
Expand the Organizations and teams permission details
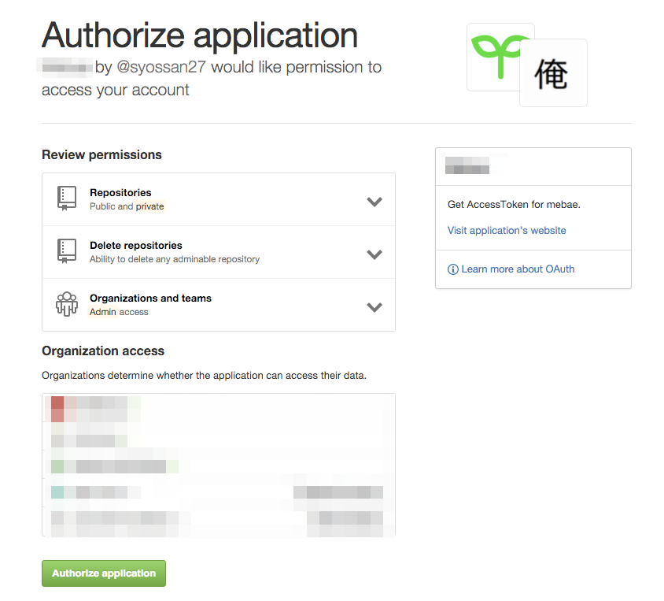click(374, 307)
